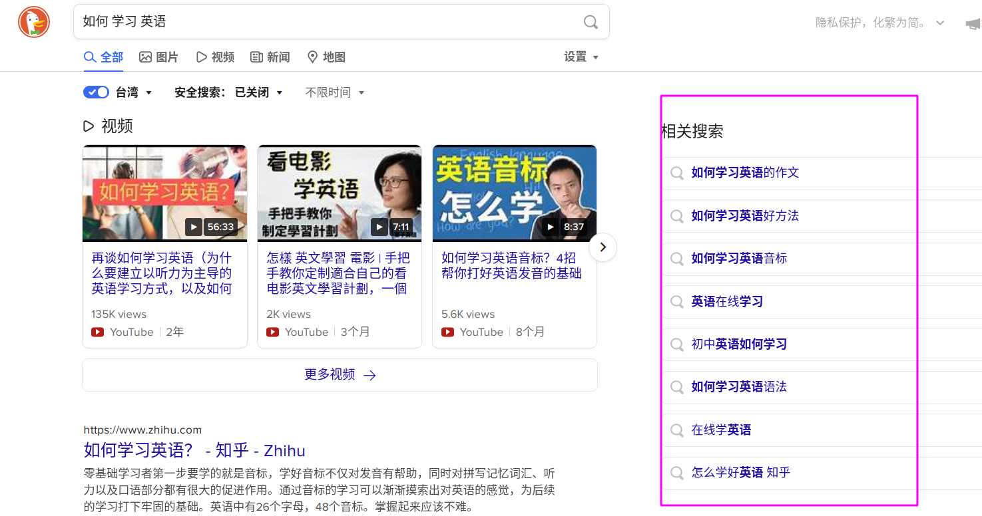This screenshot has height=516, width=982.
Task: Open thumbnail reading 英语音标怎么学
Action: [515, 193]
